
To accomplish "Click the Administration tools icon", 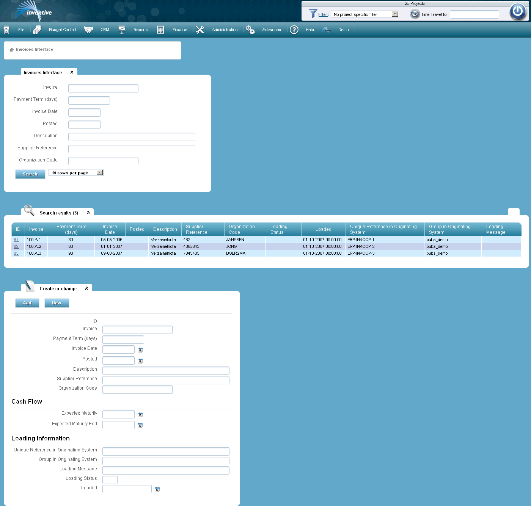I will 200,30.
